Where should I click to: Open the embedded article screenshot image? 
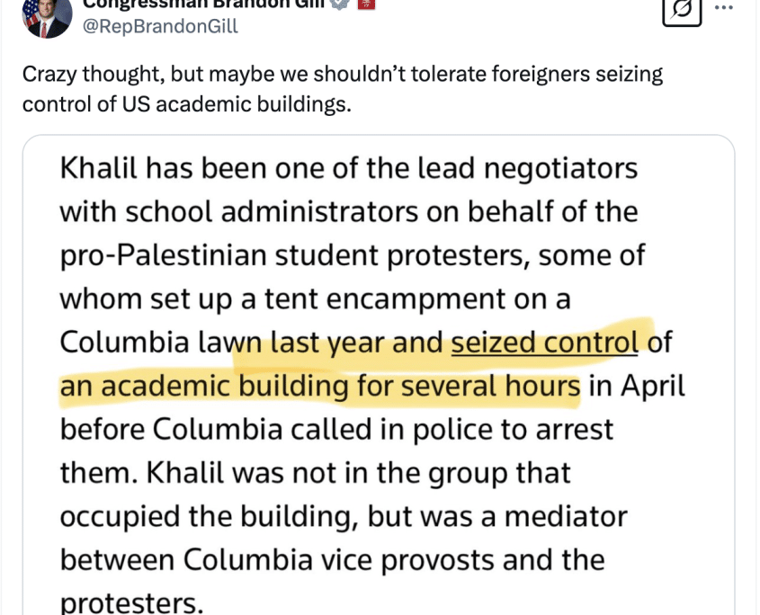[379, 375]
